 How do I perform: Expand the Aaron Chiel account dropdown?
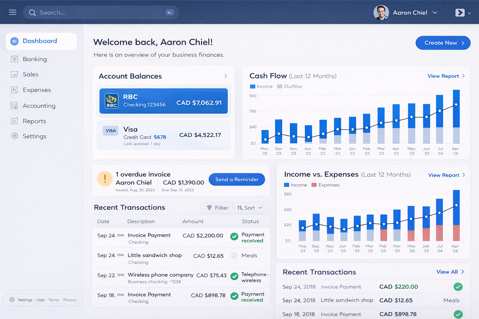(435, 12)
